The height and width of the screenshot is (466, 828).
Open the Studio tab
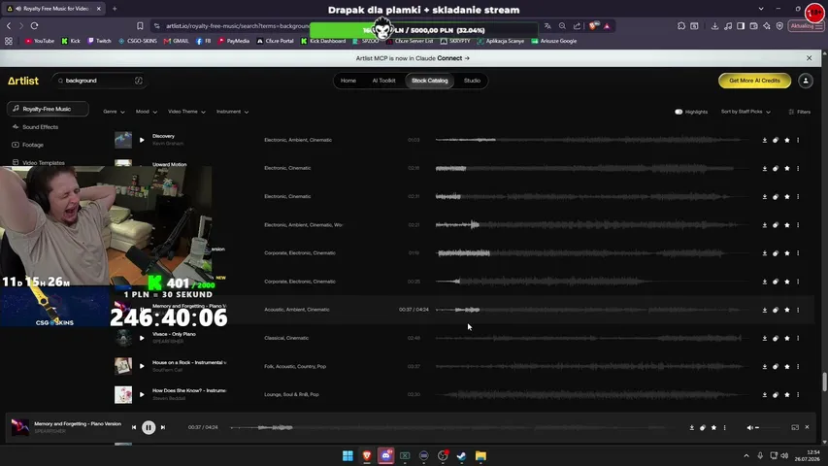click(472, 81)
